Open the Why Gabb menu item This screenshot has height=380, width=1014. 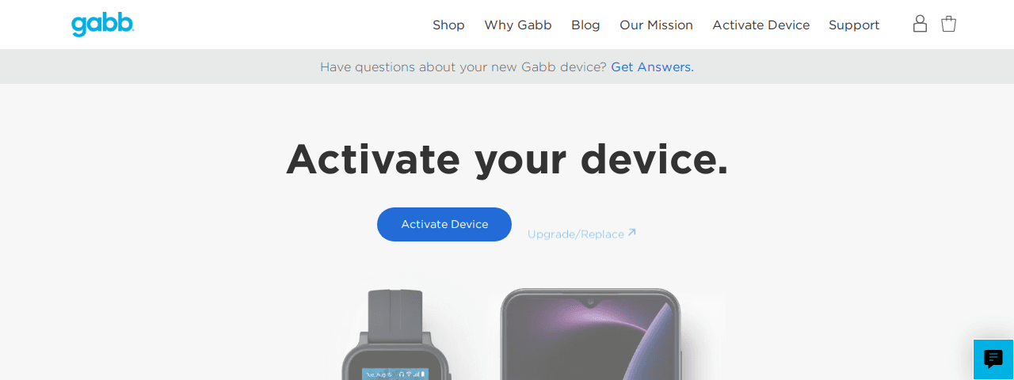click(x=518, y=25)
